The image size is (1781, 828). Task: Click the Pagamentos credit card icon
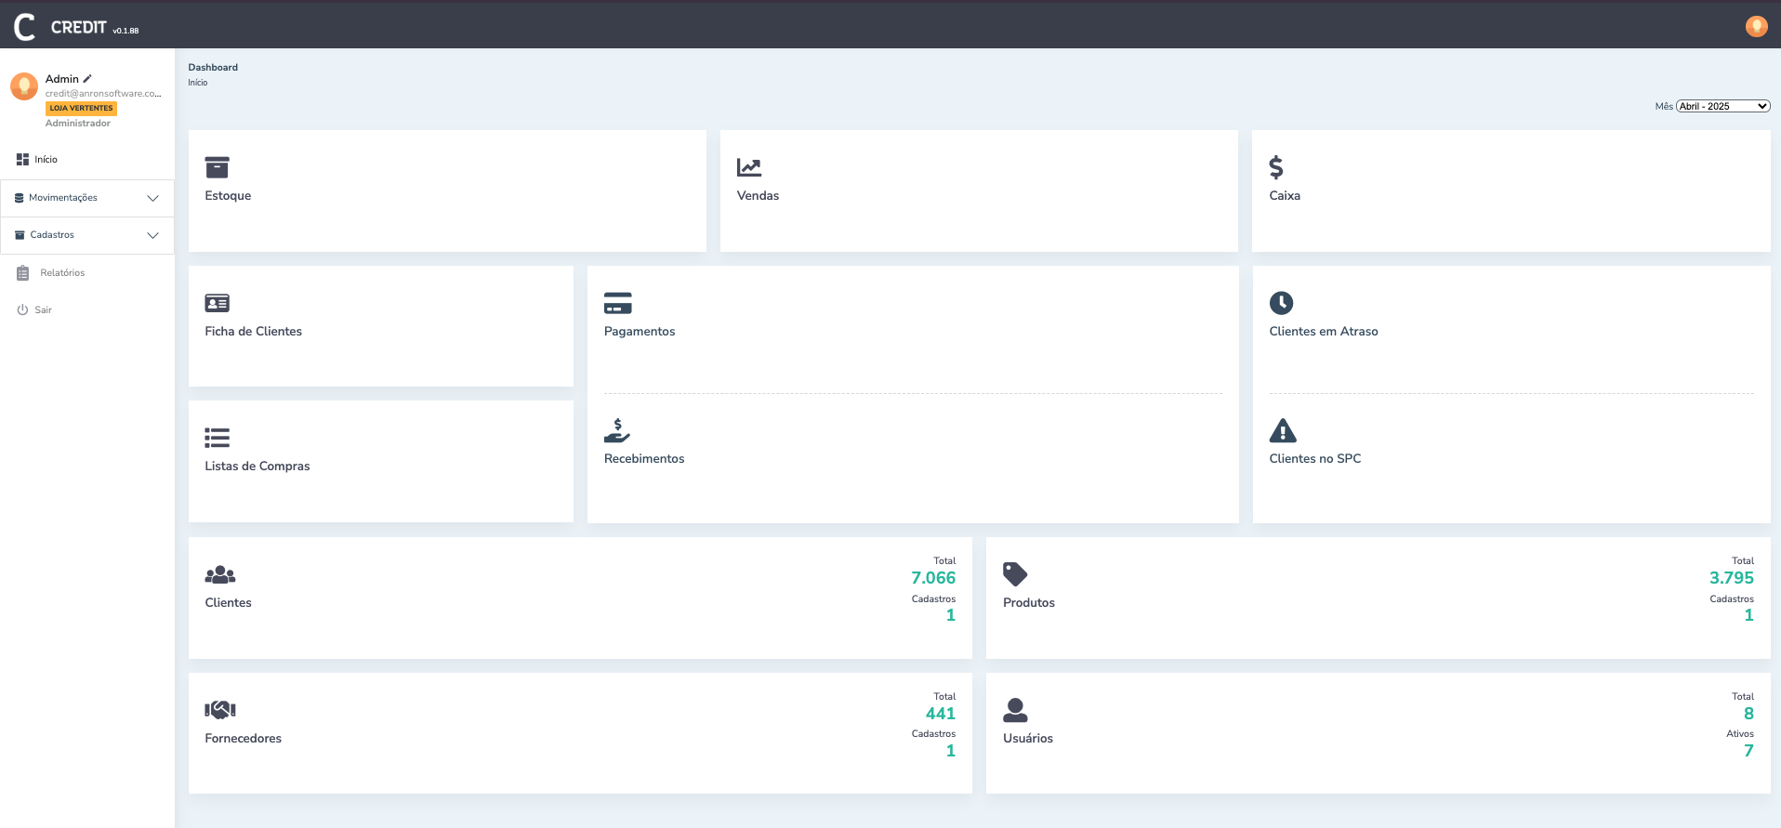(617, 303)
